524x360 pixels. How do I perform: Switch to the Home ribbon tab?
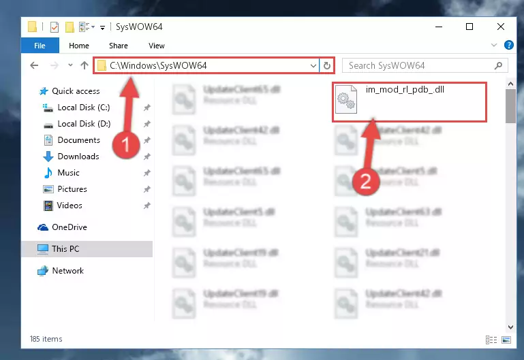click(79, 46)
